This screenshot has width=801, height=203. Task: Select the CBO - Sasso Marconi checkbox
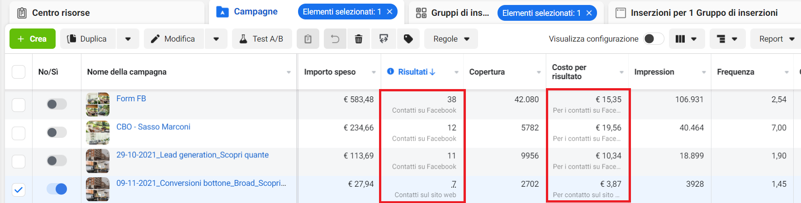point(19,133)
